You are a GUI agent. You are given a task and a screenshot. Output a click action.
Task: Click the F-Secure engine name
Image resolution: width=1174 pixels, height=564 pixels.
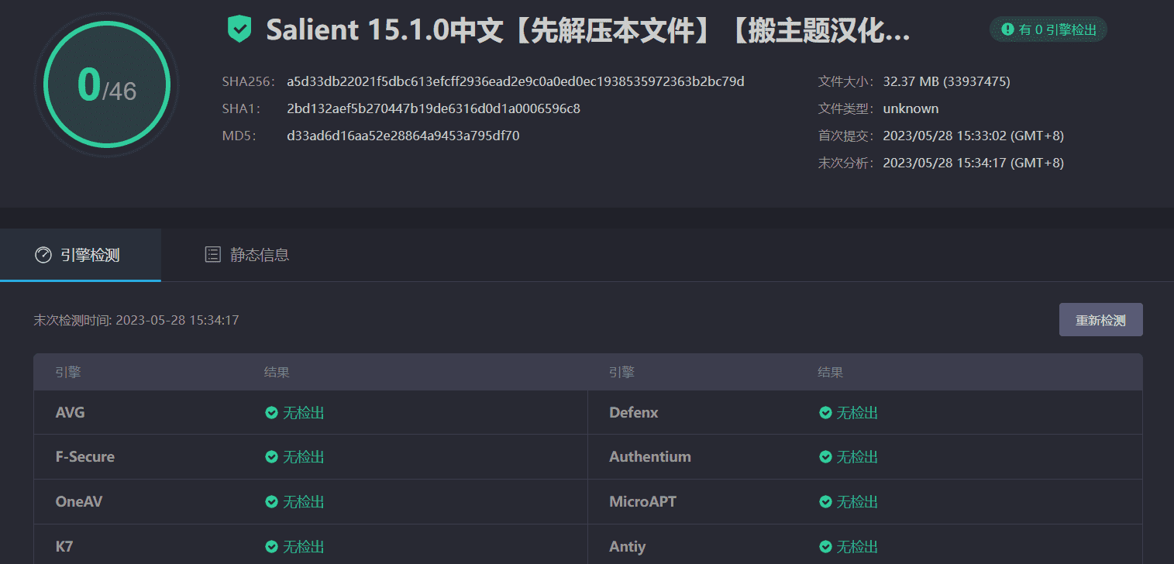coord(85,457)
